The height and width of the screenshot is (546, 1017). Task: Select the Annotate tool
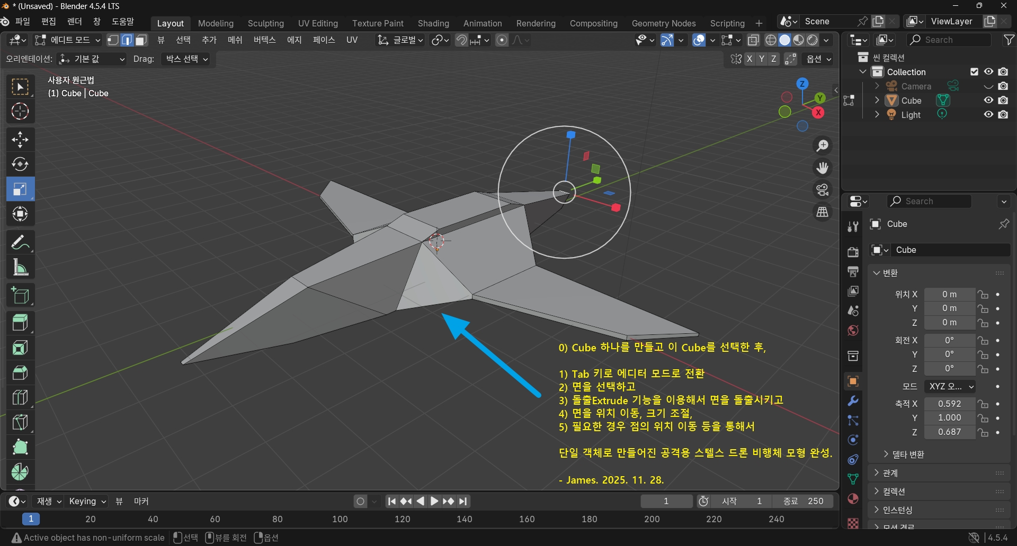point(20,242)
